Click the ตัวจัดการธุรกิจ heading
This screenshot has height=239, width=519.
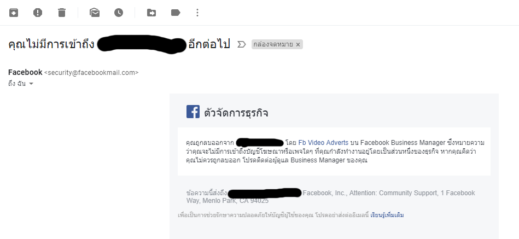[236, 113]
